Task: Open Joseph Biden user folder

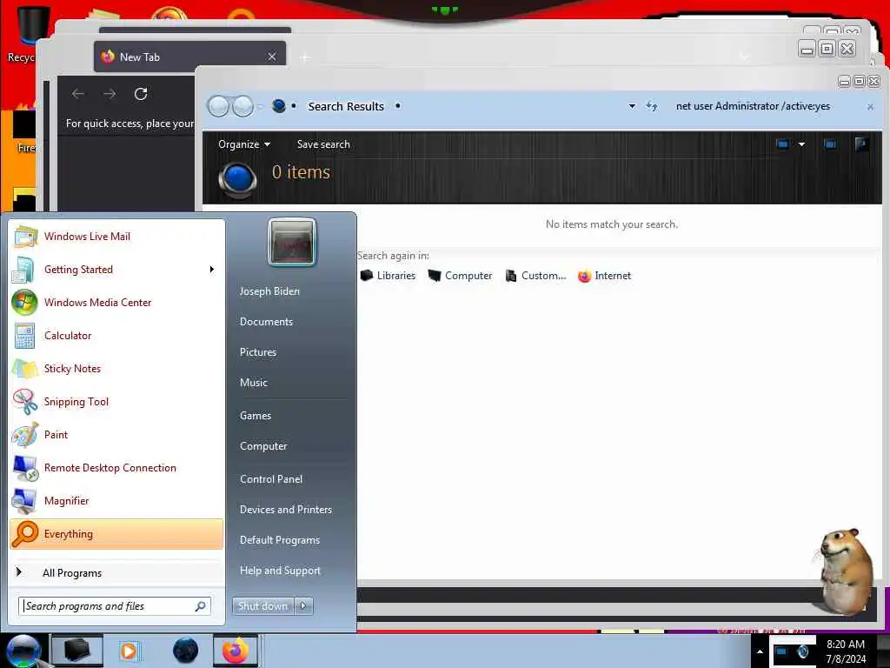Action: coord(269,291)
